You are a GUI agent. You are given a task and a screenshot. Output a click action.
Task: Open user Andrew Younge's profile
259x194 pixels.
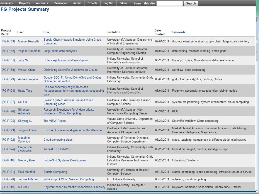(x=28, y=79)
